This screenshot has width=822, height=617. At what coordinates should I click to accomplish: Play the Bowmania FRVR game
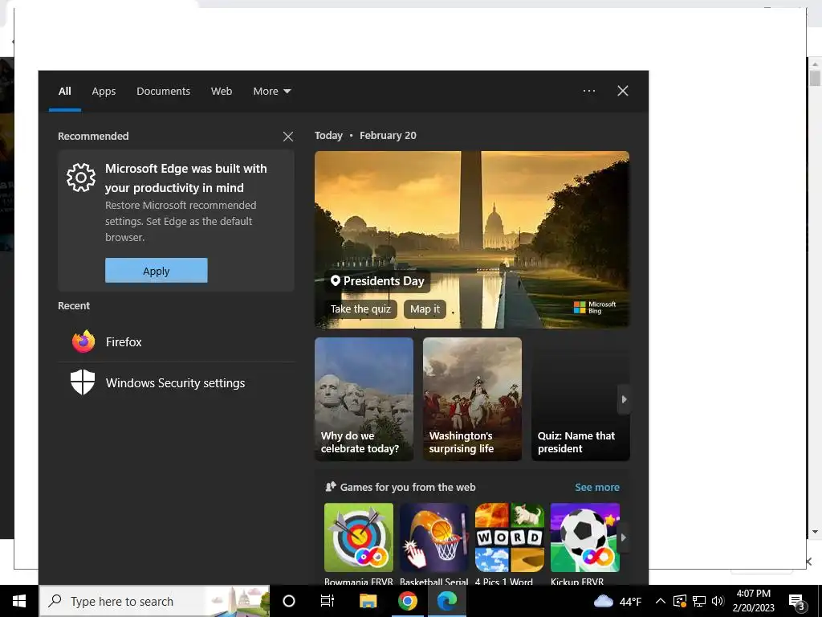tap(359, 537)
